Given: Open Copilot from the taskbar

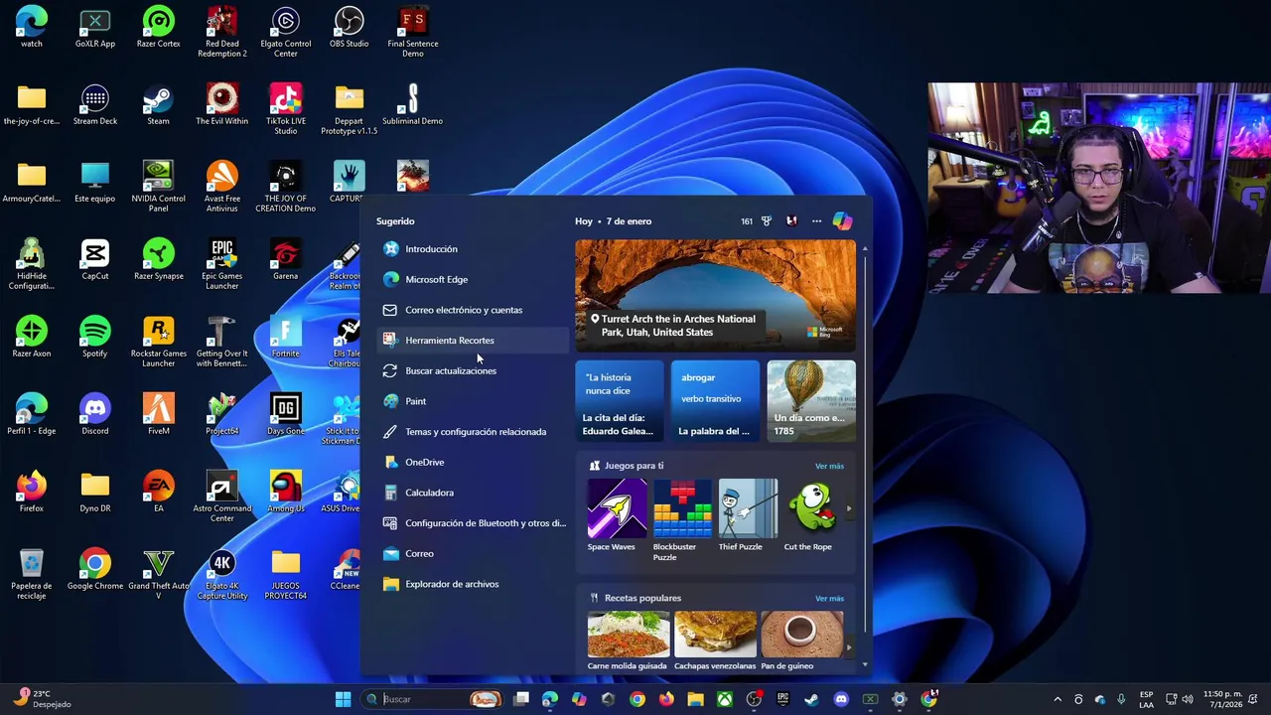Looking at the screenshot, I should tap(579, 699).
